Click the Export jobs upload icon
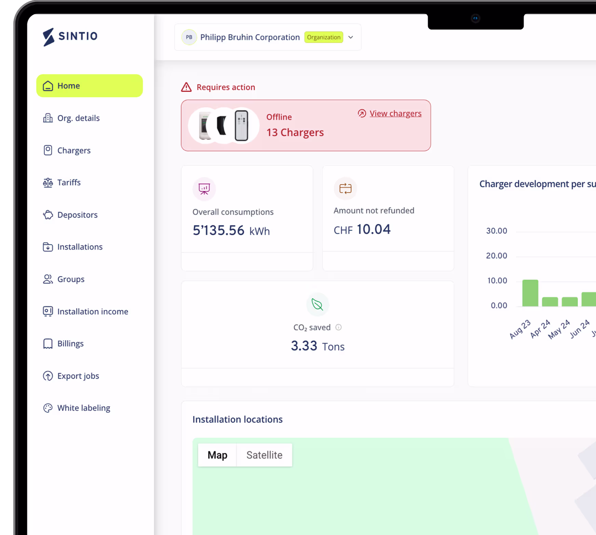This screenshot has width=596, height=535. 48,376
